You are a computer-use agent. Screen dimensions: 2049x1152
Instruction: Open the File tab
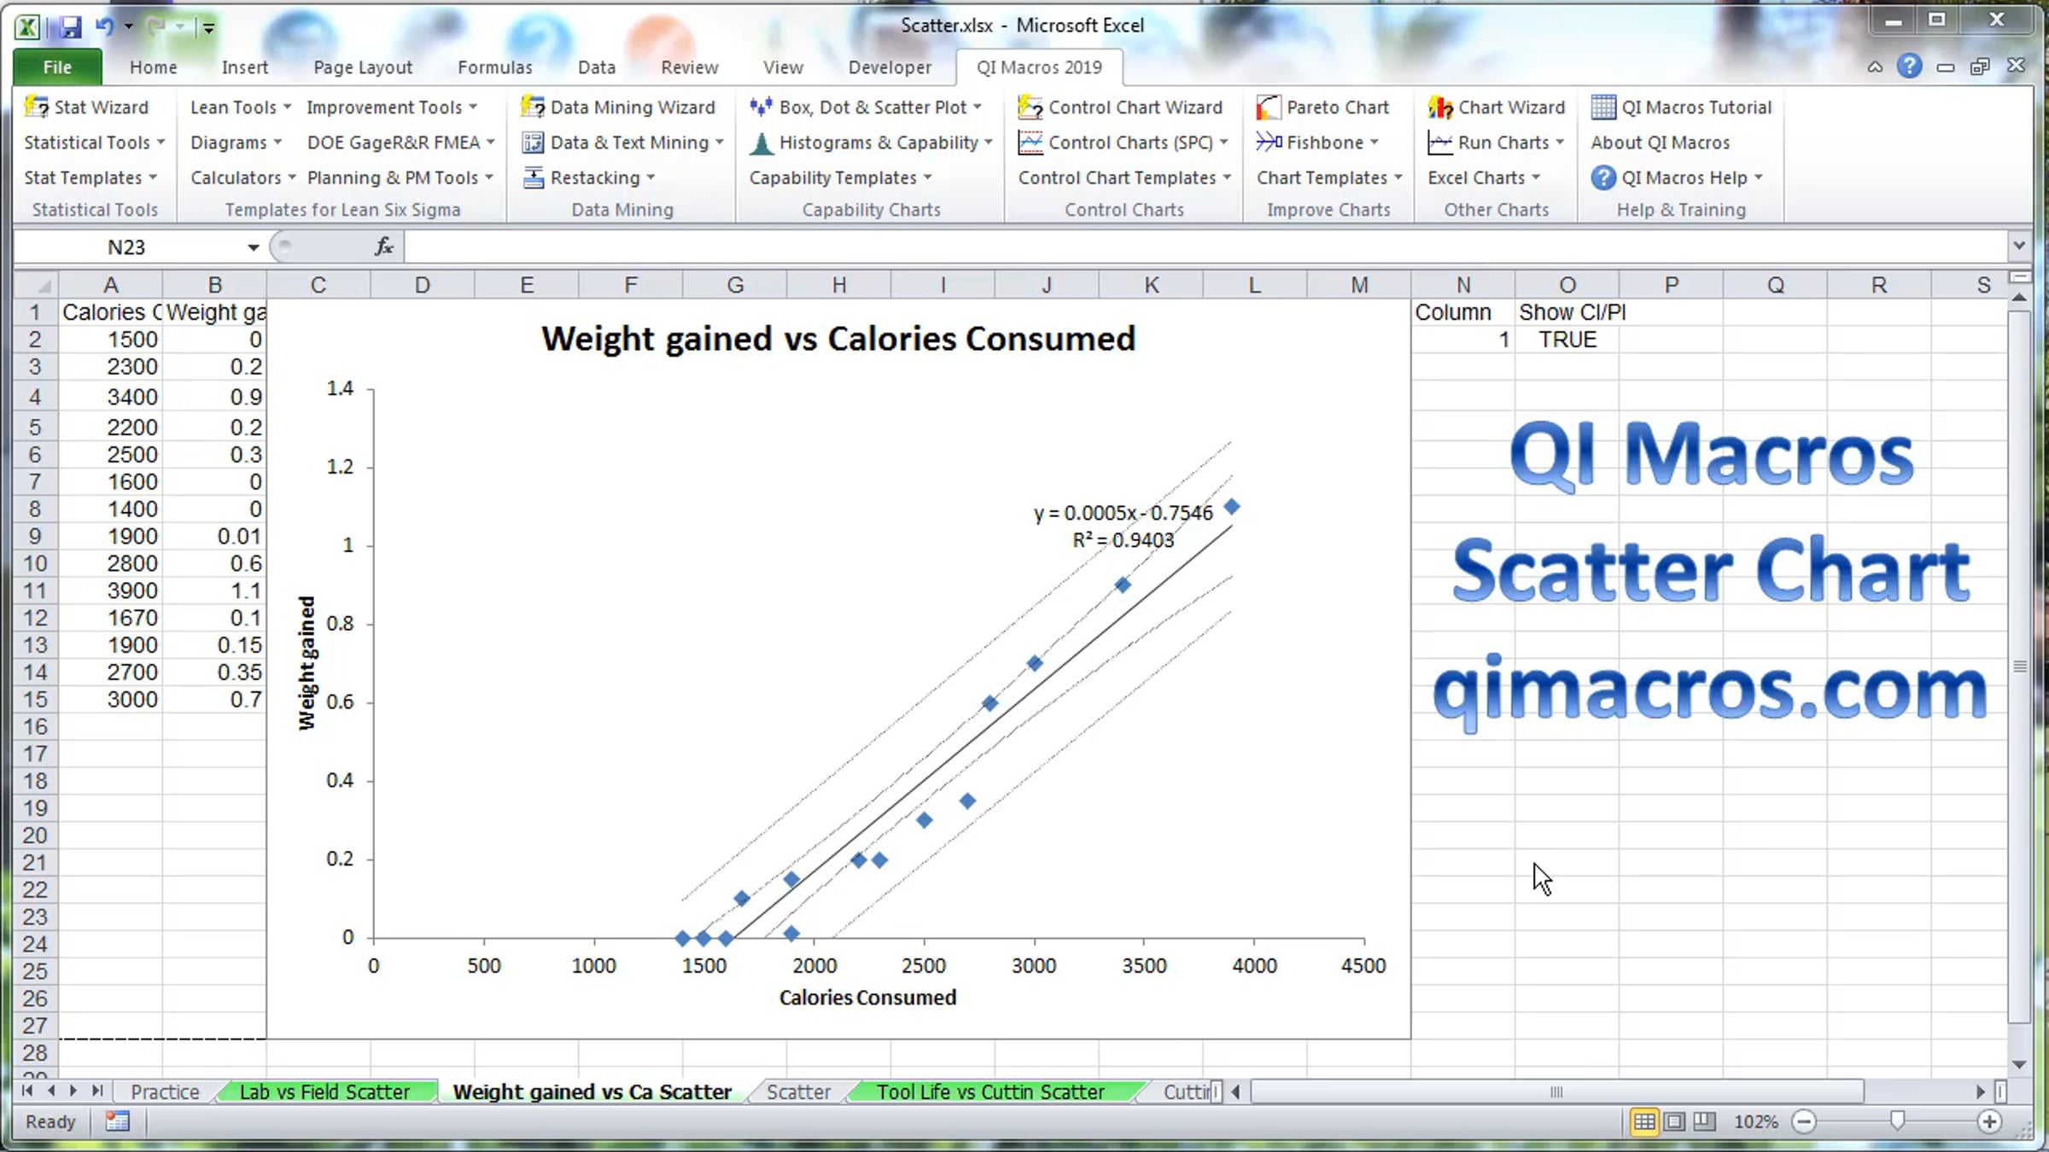(57, 67)
